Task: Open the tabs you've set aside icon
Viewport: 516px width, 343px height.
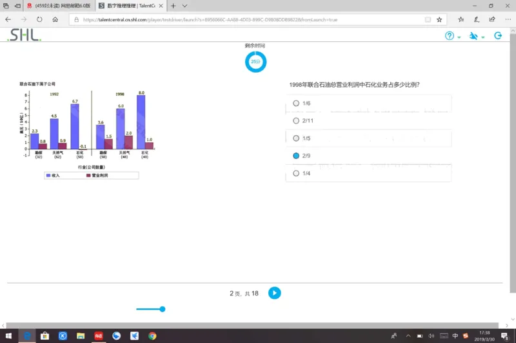Action: click(x=6, y=6)
